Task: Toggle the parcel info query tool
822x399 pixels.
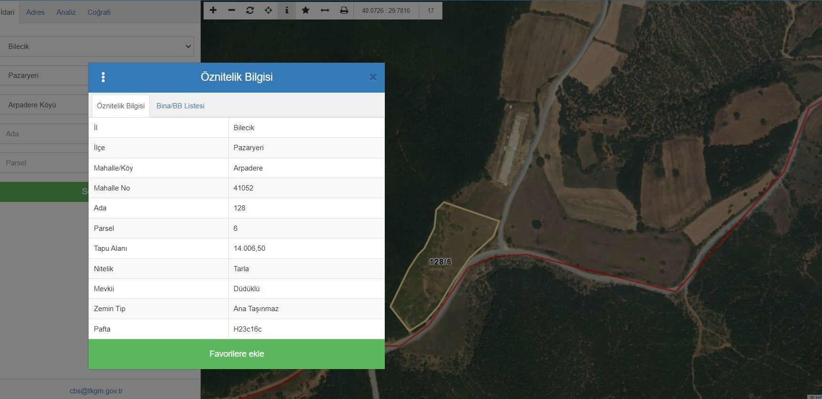Action: click(286, 10)
